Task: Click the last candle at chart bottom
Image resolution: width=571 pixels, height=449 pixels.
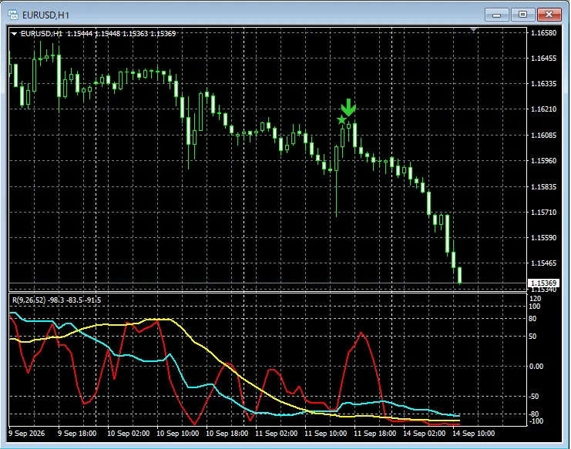Action: (459, 275)
